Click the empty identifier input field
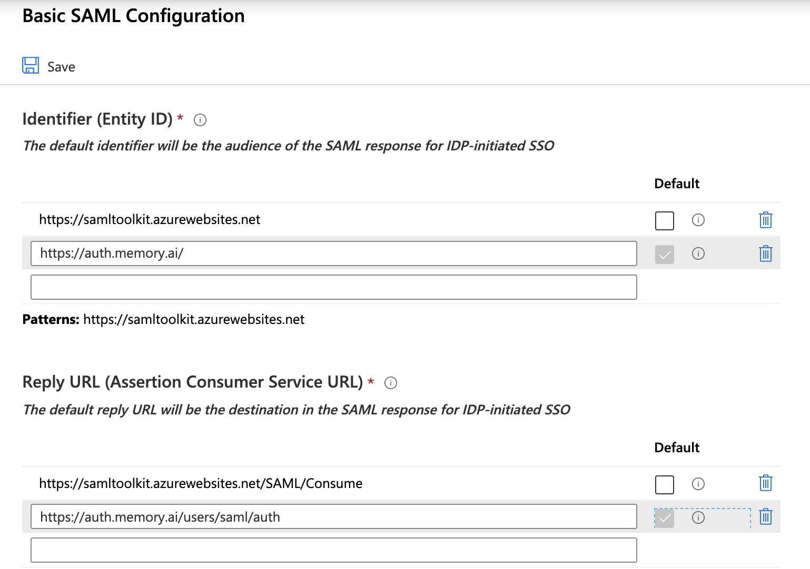The width and height of the screenshot is (810, 569). pyautogui.click(x=333, y=287)
